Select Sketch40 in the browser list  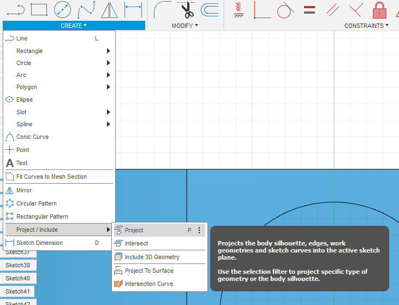tap(18, 278)
